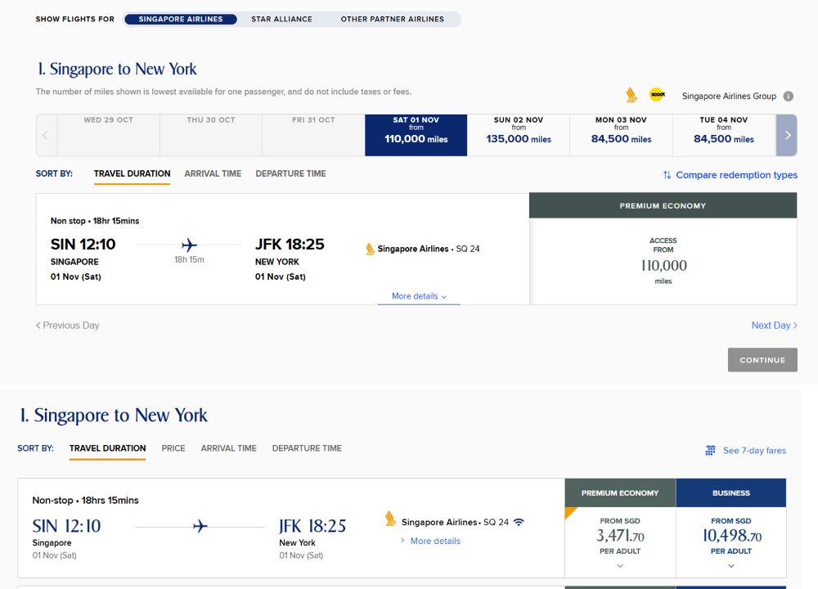This screenshot has height=589, width=818.
Task: Click the previous dates arrow in date carousel
Action: click(x=46, y=135)
